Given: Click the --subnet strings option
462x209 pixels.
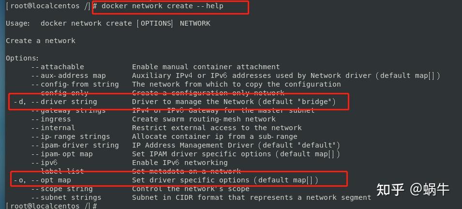Looking at the screenshot, I should tap(66, 197).
